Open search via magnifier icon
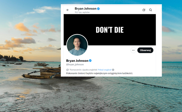Viewport: 182px width, 112px height. (x=151, y=10)
